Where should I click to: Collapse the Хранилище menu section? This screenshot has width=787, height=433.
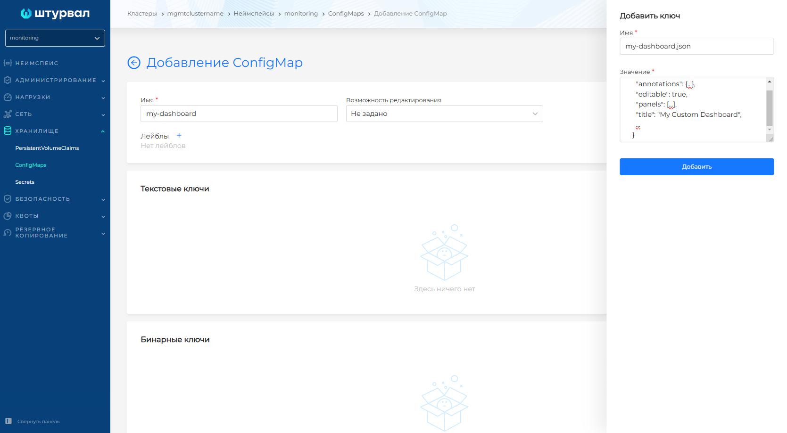(103, 131)
